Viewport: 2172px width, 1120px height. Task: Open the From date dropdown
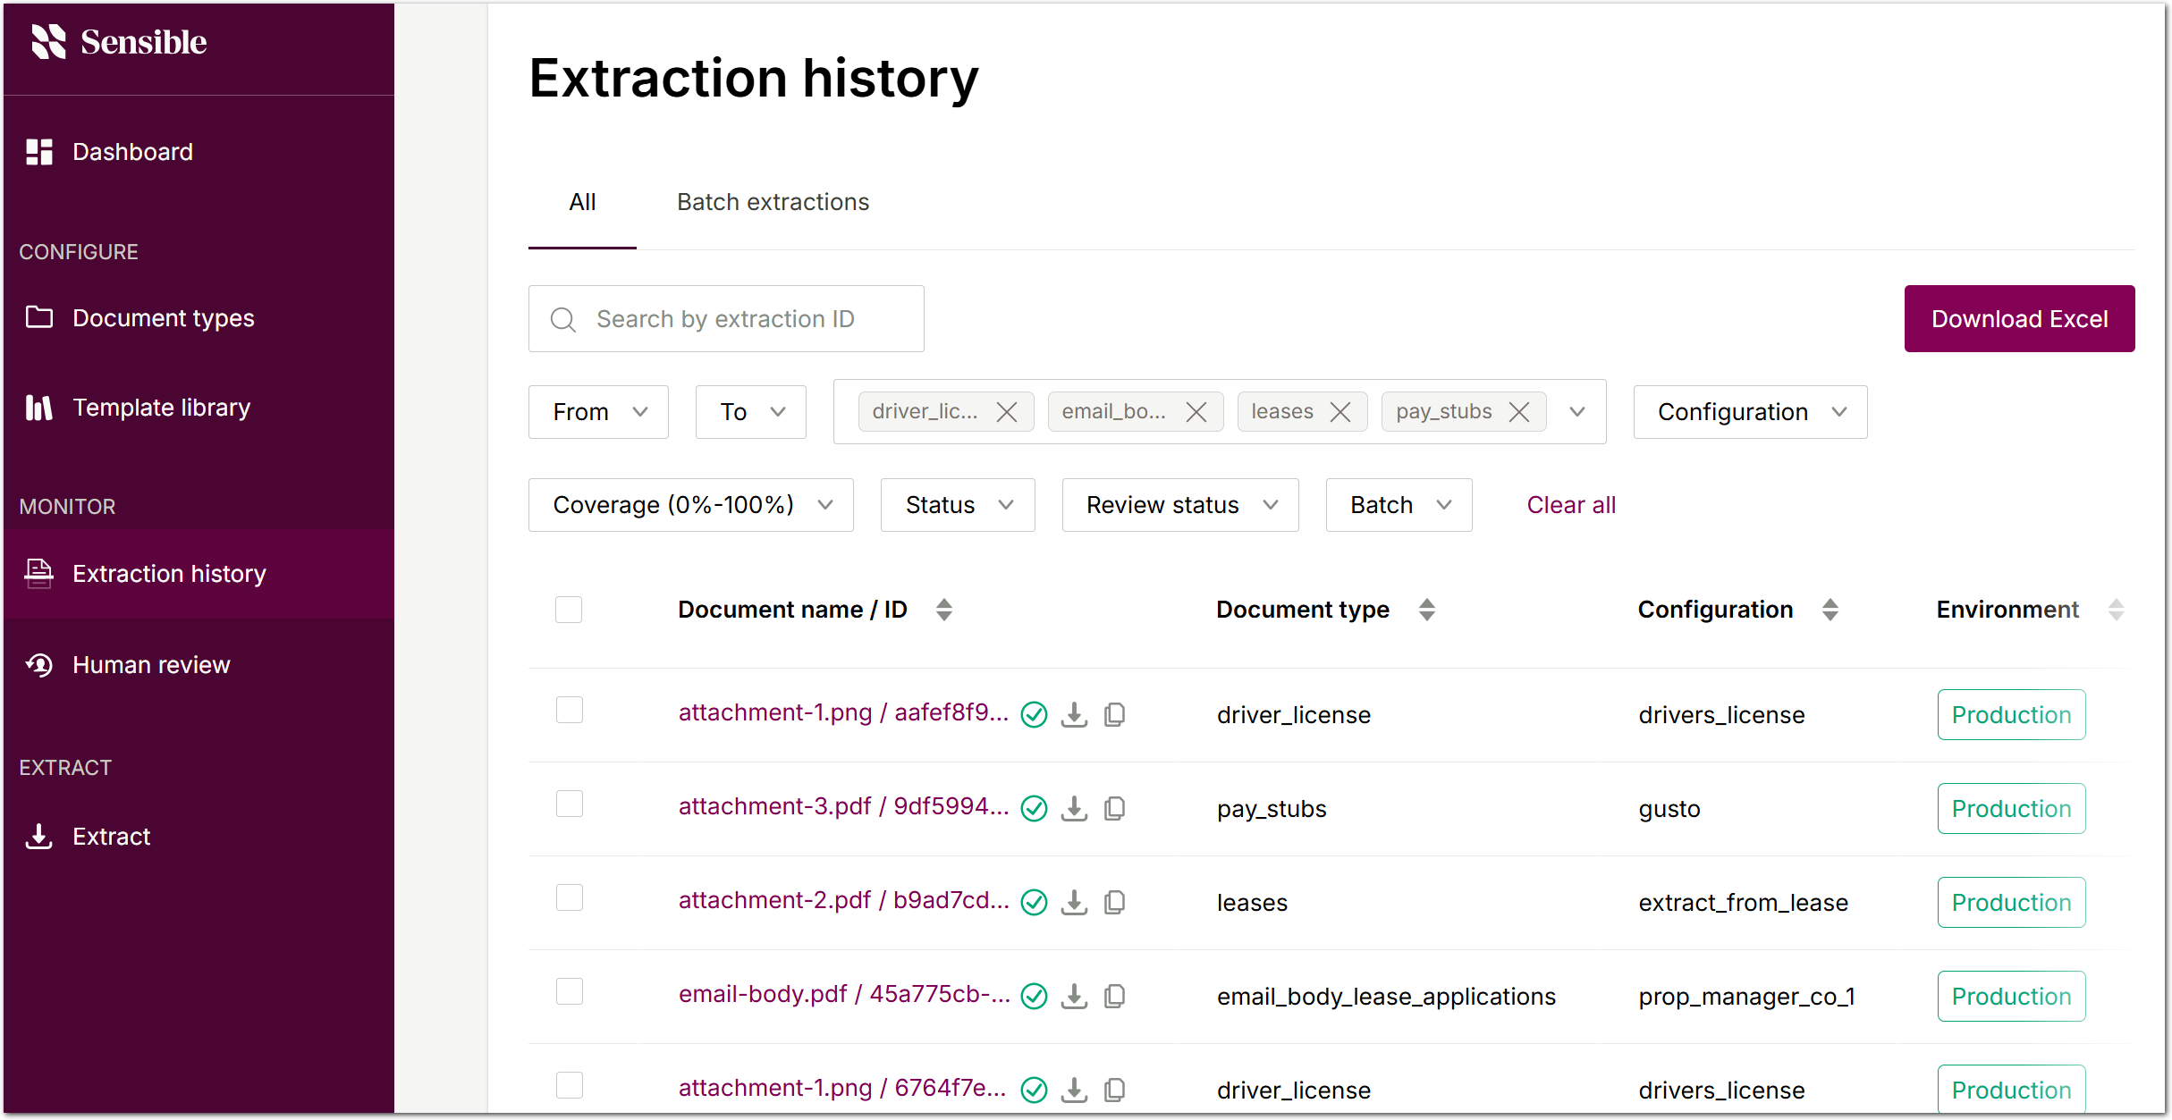[598, 412]
